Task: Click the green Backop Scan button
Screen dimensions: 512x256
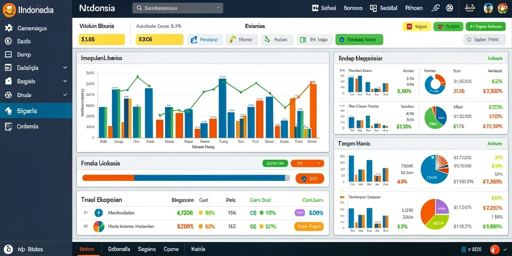Action: [x=359, y=39]
